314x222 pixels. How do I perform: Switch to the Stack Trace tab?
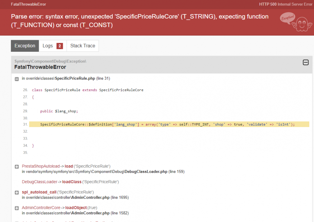(83, 45)
